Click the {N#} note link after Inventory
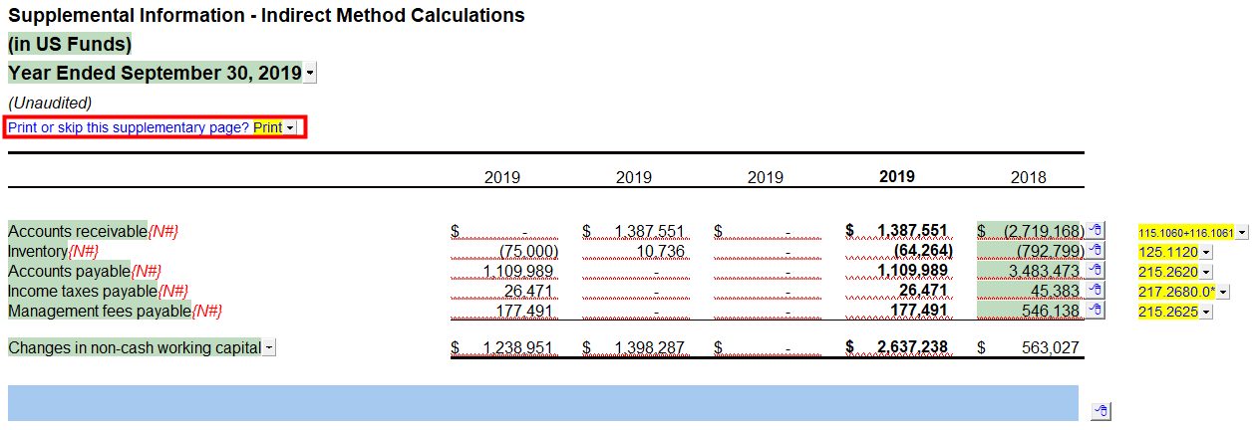1258x430 pixels. 82,251
